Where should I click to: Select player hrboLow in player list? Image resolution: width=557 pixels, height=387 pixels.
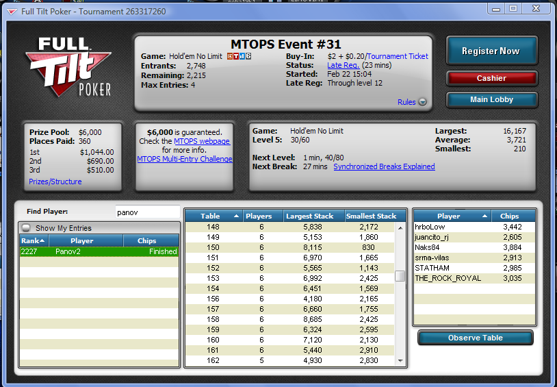[475, 227]
